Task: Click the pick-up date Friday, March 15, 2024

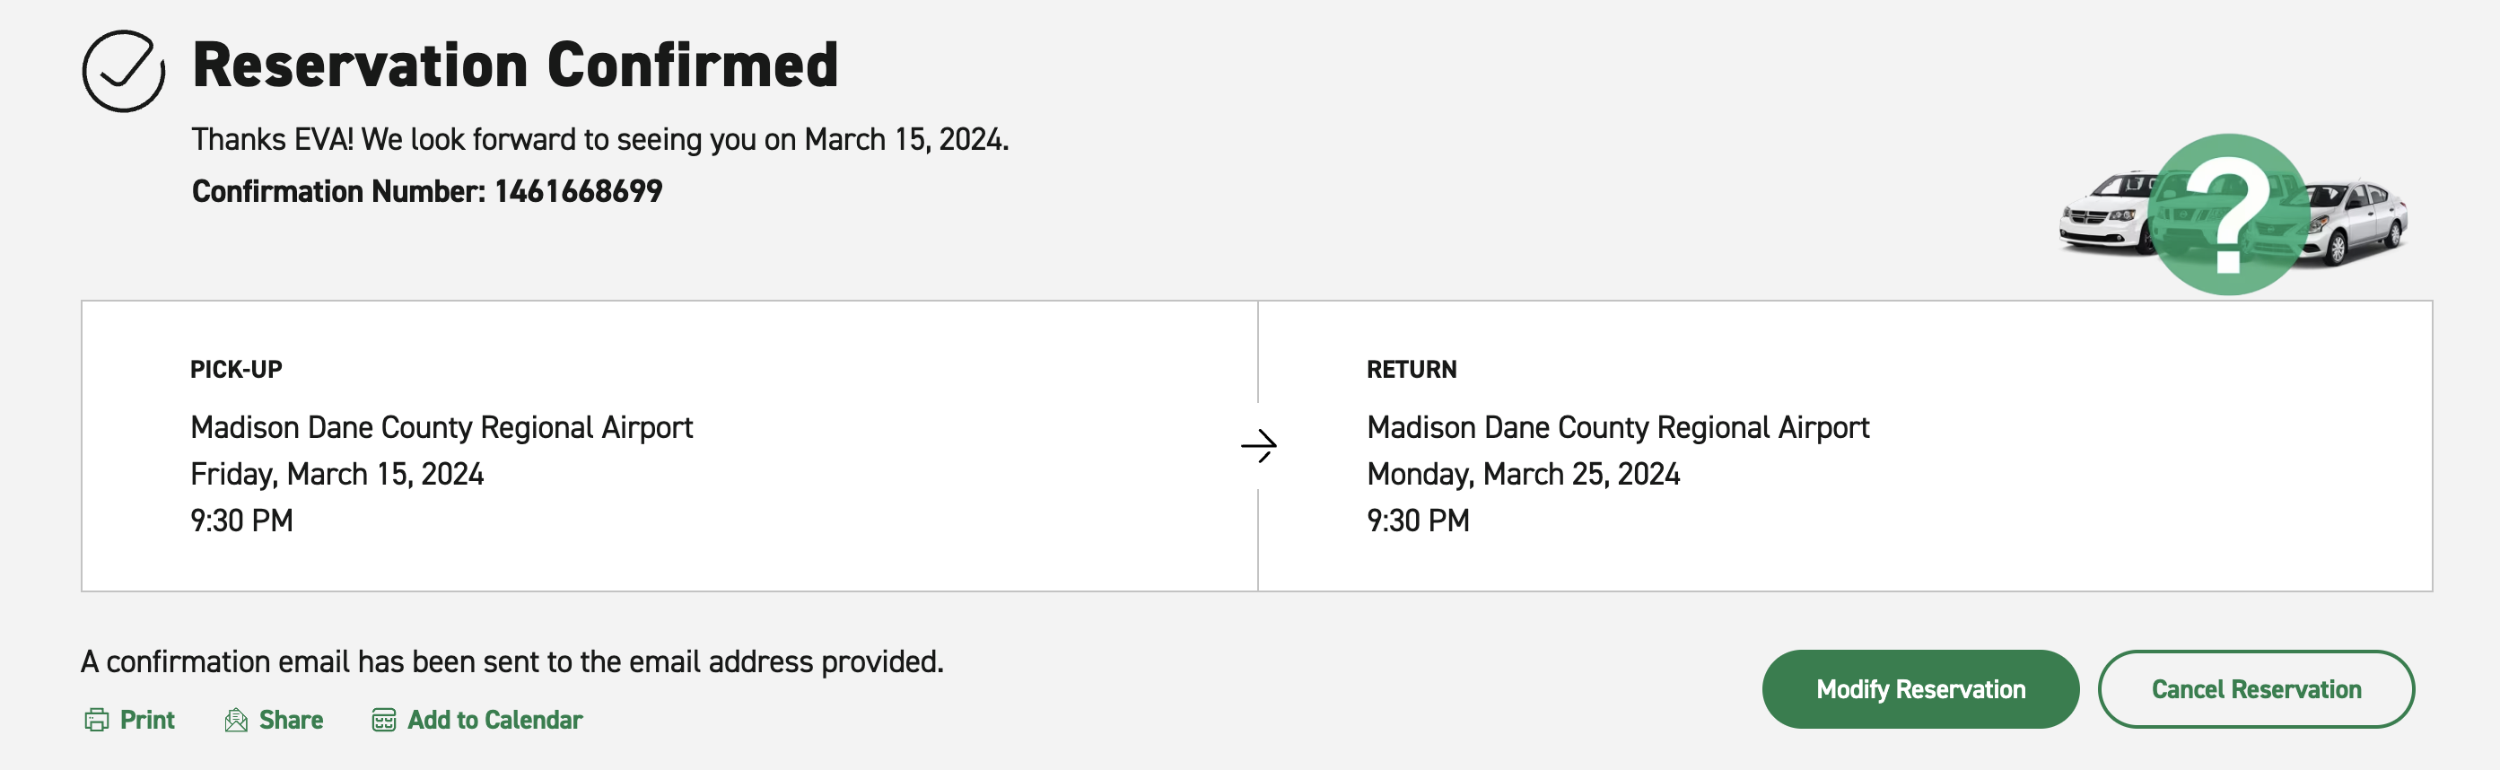Action: click(337, 474)
